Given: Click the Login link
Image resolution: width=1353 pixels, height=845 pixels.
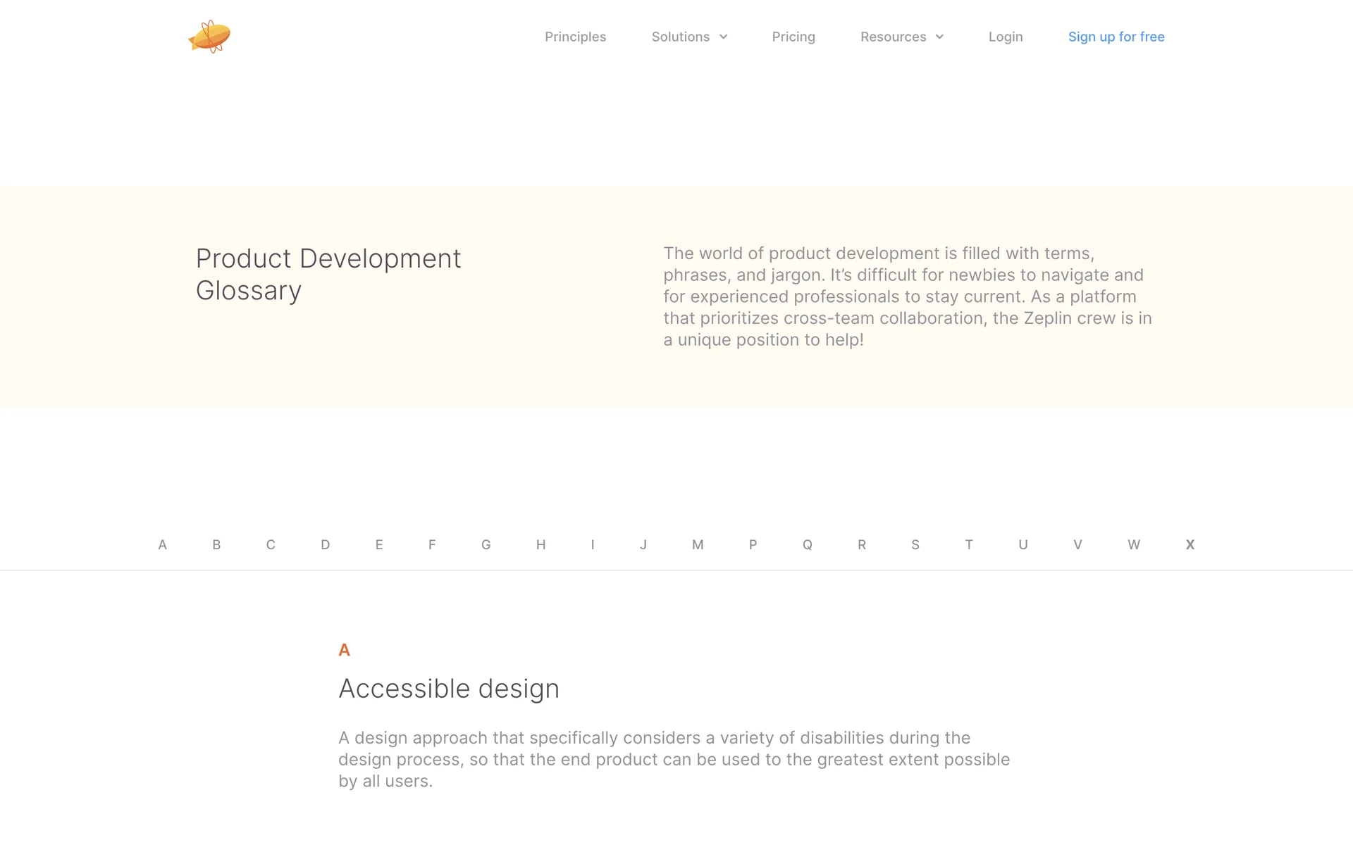Looking at the screenshot, I should coord(1005,37).
